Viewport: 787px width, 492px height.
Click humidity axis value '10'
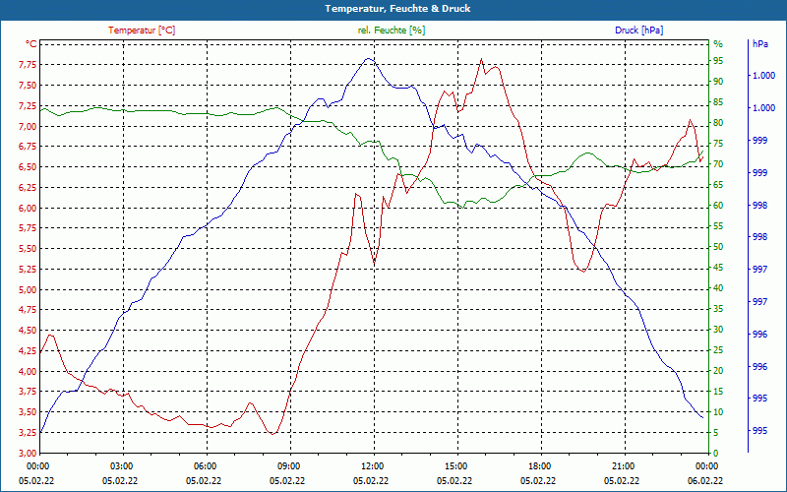click(718, 412)
